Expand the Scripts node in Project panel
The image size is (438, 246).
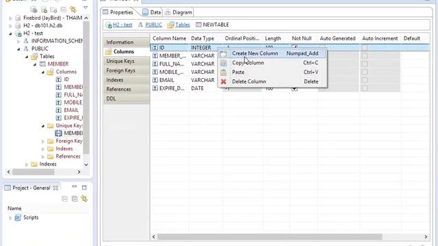pos(10,218)
